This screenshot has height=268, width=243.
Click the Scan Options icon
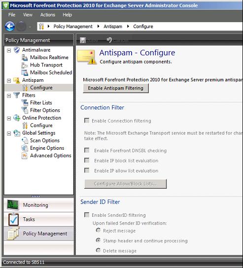pos(25,140)
